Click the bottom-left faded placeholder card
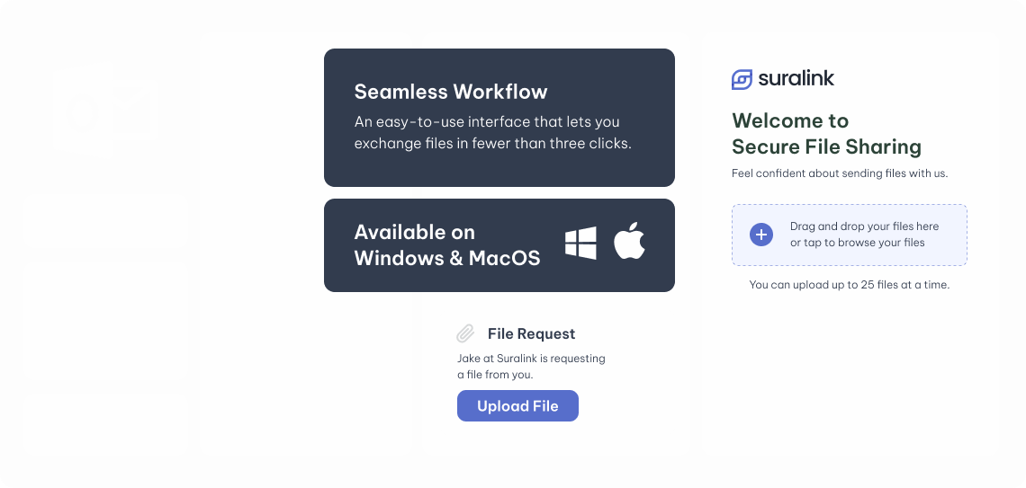The image size is (1026, 488). pyautogui.click(x=105, y=423)
